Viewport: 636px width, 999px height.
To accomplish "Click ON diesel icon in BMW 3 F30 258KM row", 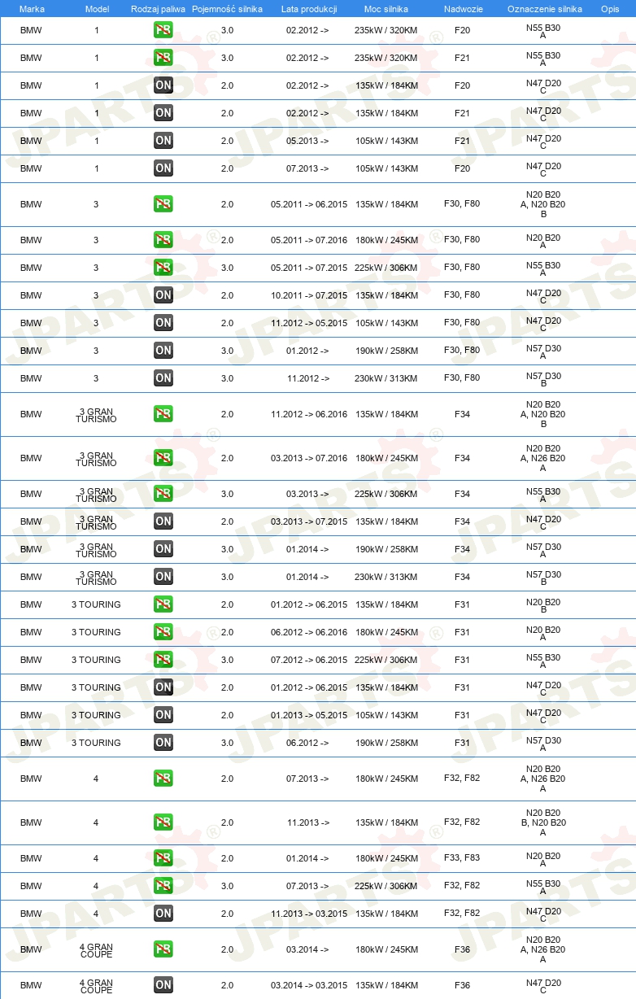I will [x=163, y=351].
